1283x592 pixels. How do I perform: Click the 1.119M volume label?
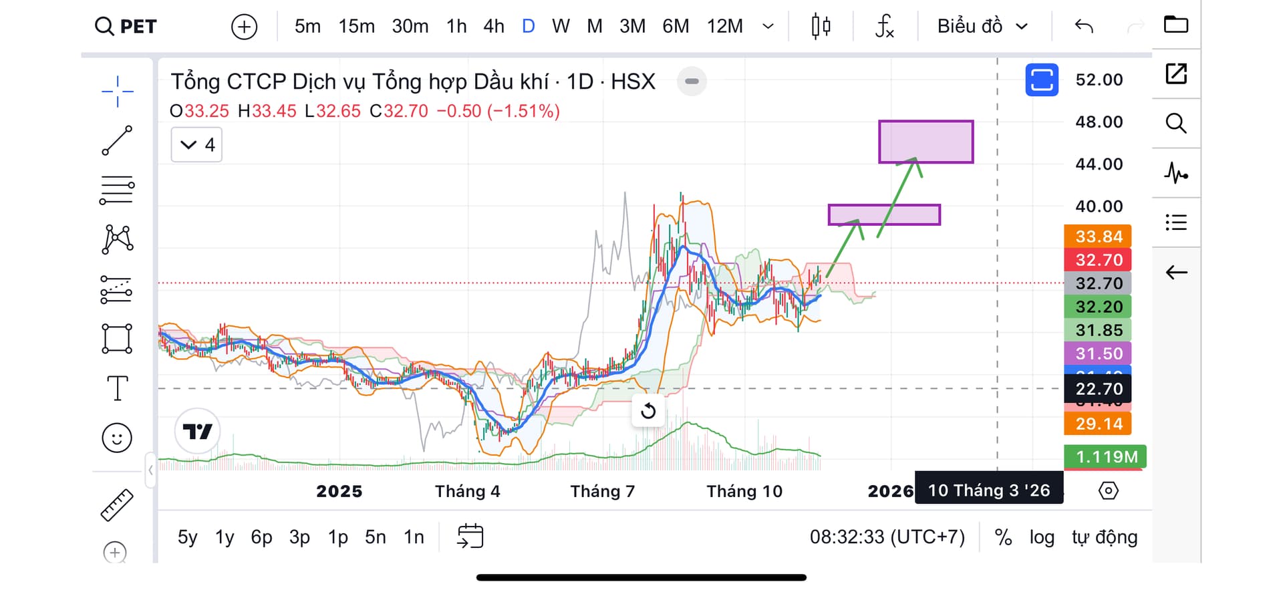[1105, 457]
